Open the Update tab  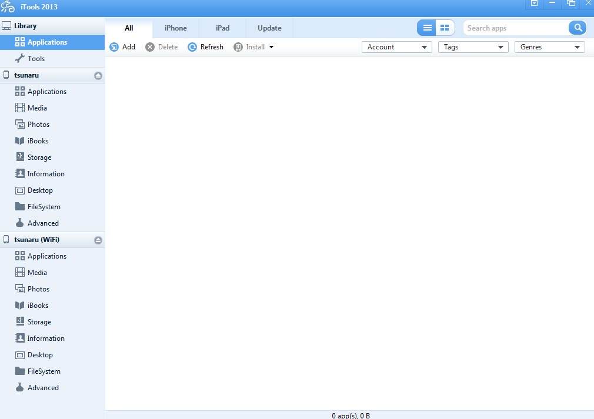(269, 28)
